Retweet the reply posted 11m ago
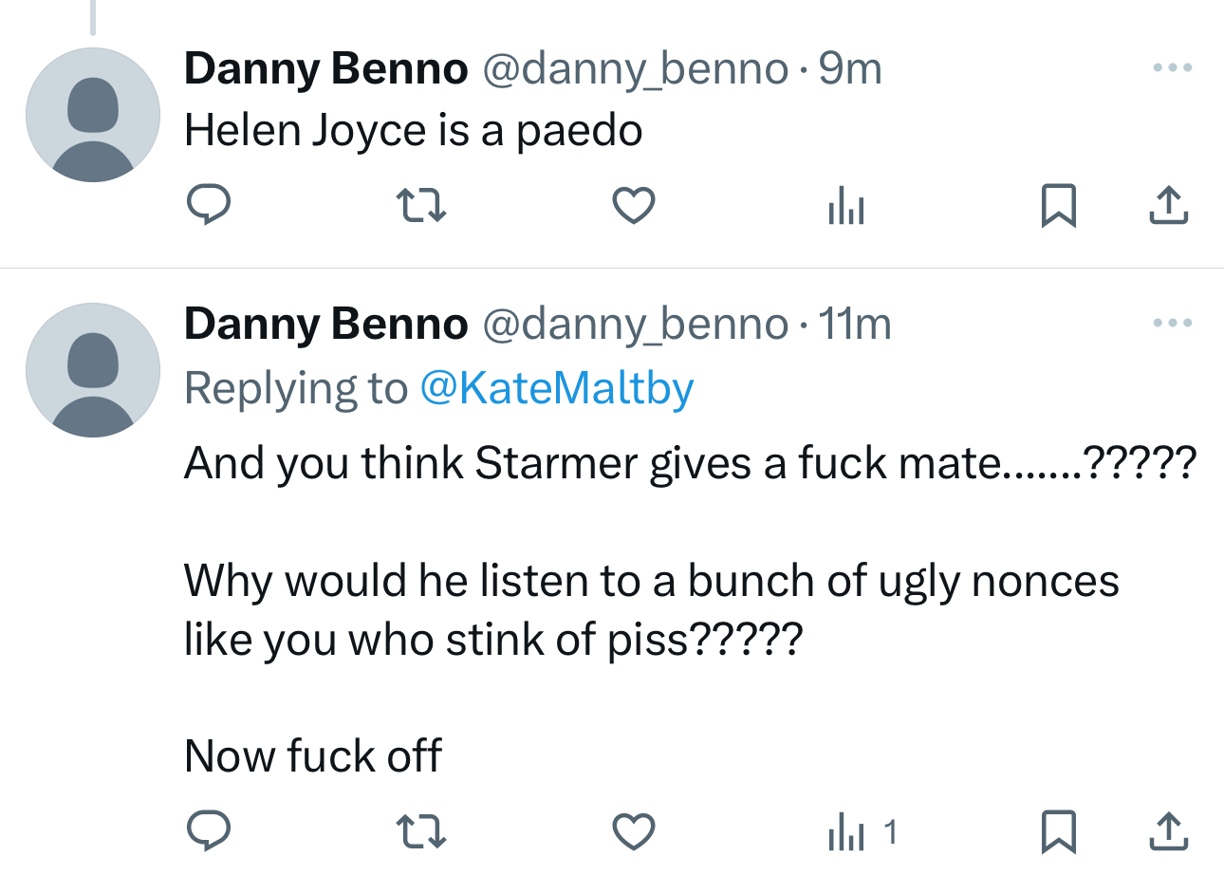The height and width of the screenshot is (875, 1224). (x=420, y=831)
